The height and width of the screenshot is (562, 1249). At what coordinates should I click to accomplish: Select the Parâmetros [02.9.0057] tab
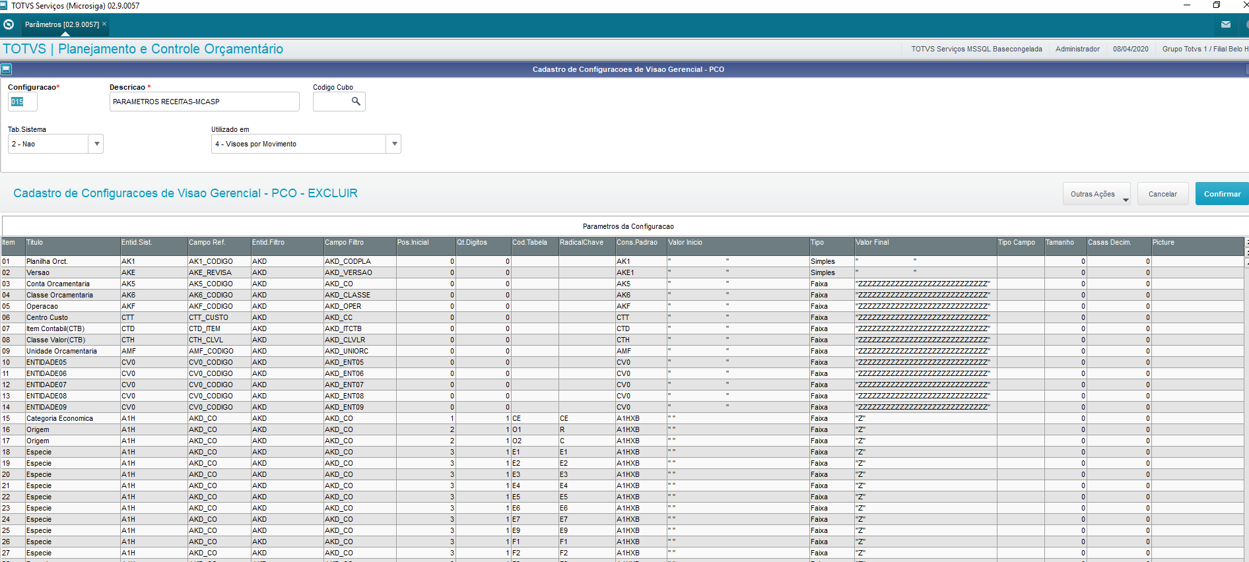(x=62, y=24)
